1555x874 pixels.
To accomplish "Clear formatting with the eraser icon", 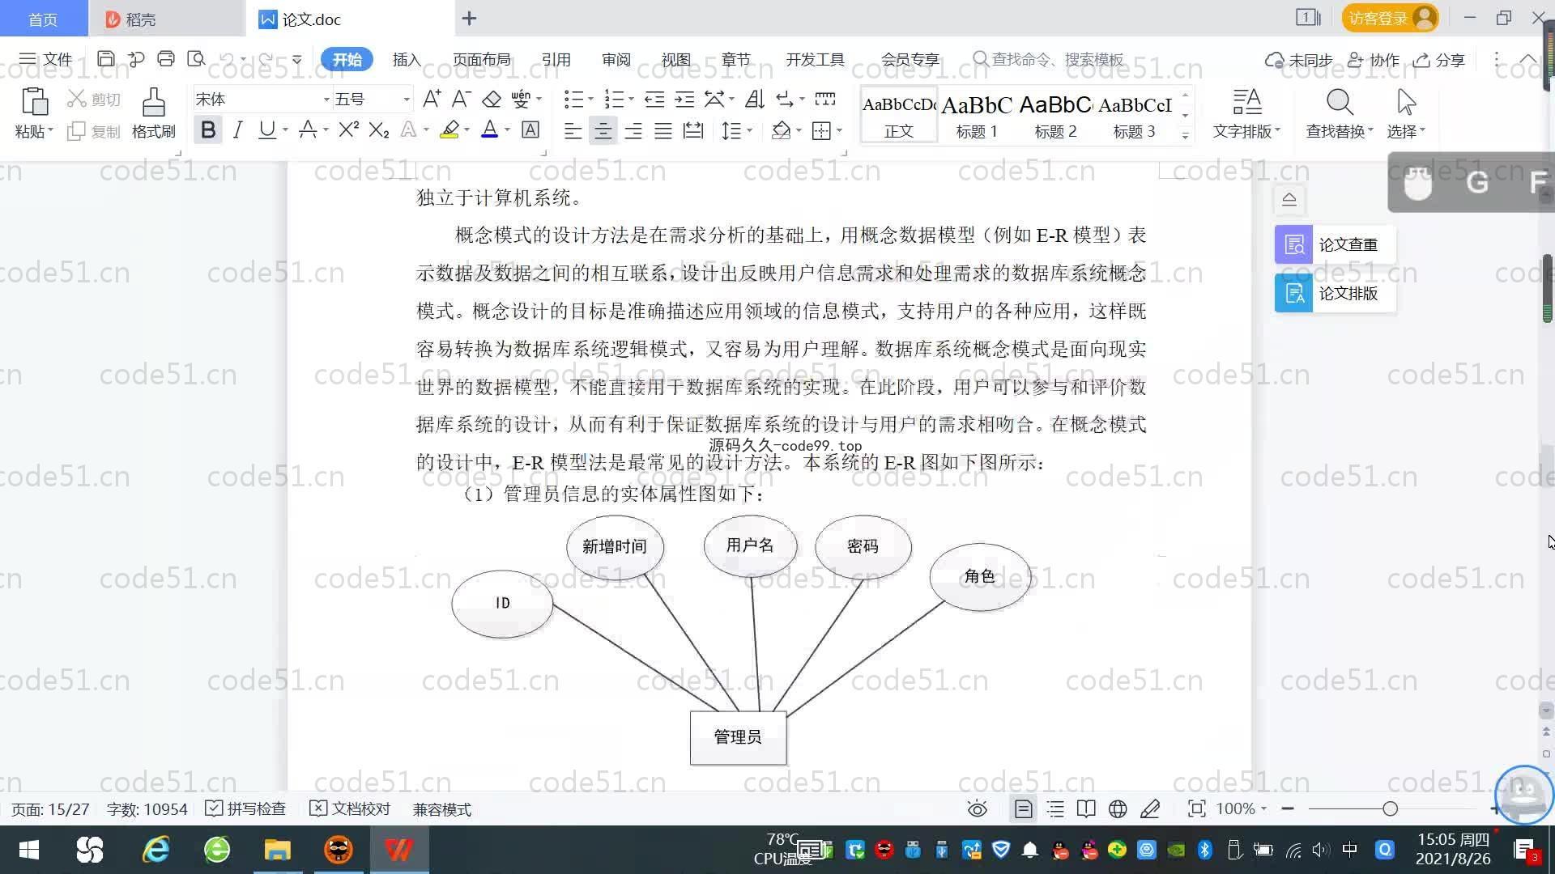I will [x=492, y=99].
